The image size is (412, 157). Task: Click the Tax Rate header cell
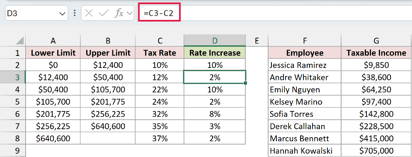[x=160, y=53]
